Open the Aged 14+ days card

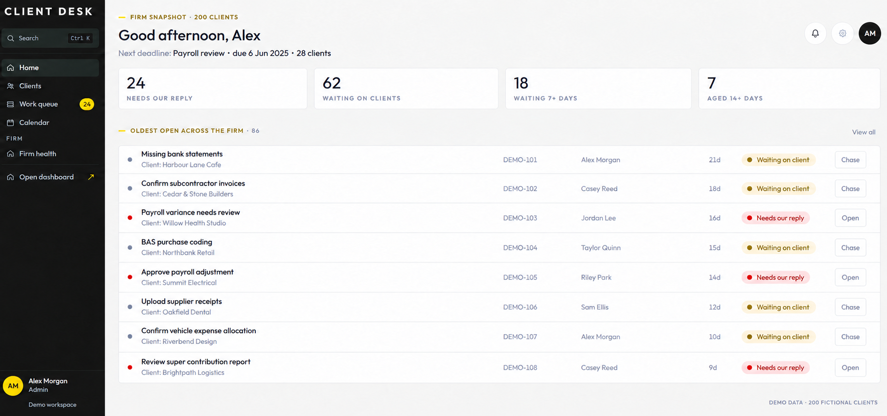(x=789, y=89)
